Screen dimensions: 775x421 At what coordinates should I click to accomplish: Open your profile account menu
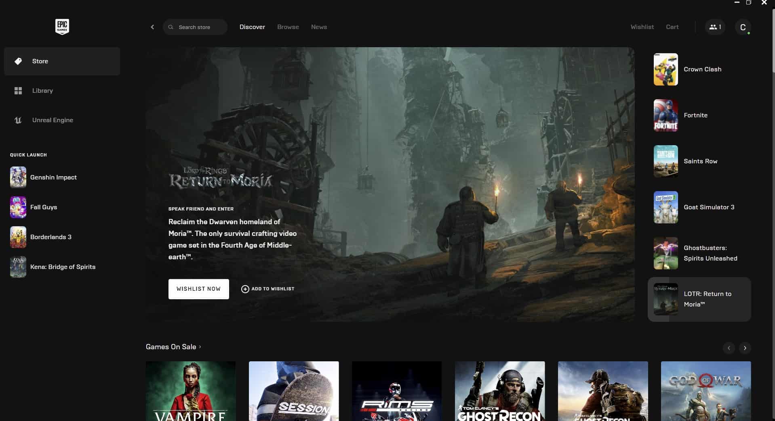point(743,27)
